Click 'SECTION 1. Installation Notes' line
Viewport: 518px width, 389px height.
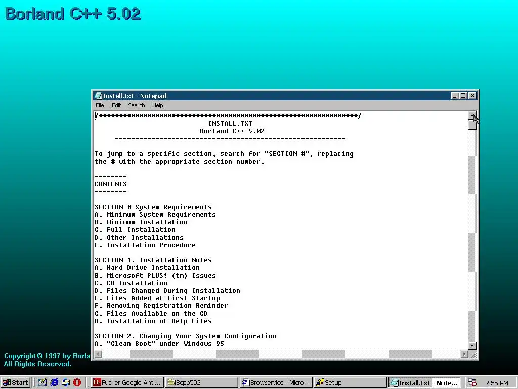(153, 260)
